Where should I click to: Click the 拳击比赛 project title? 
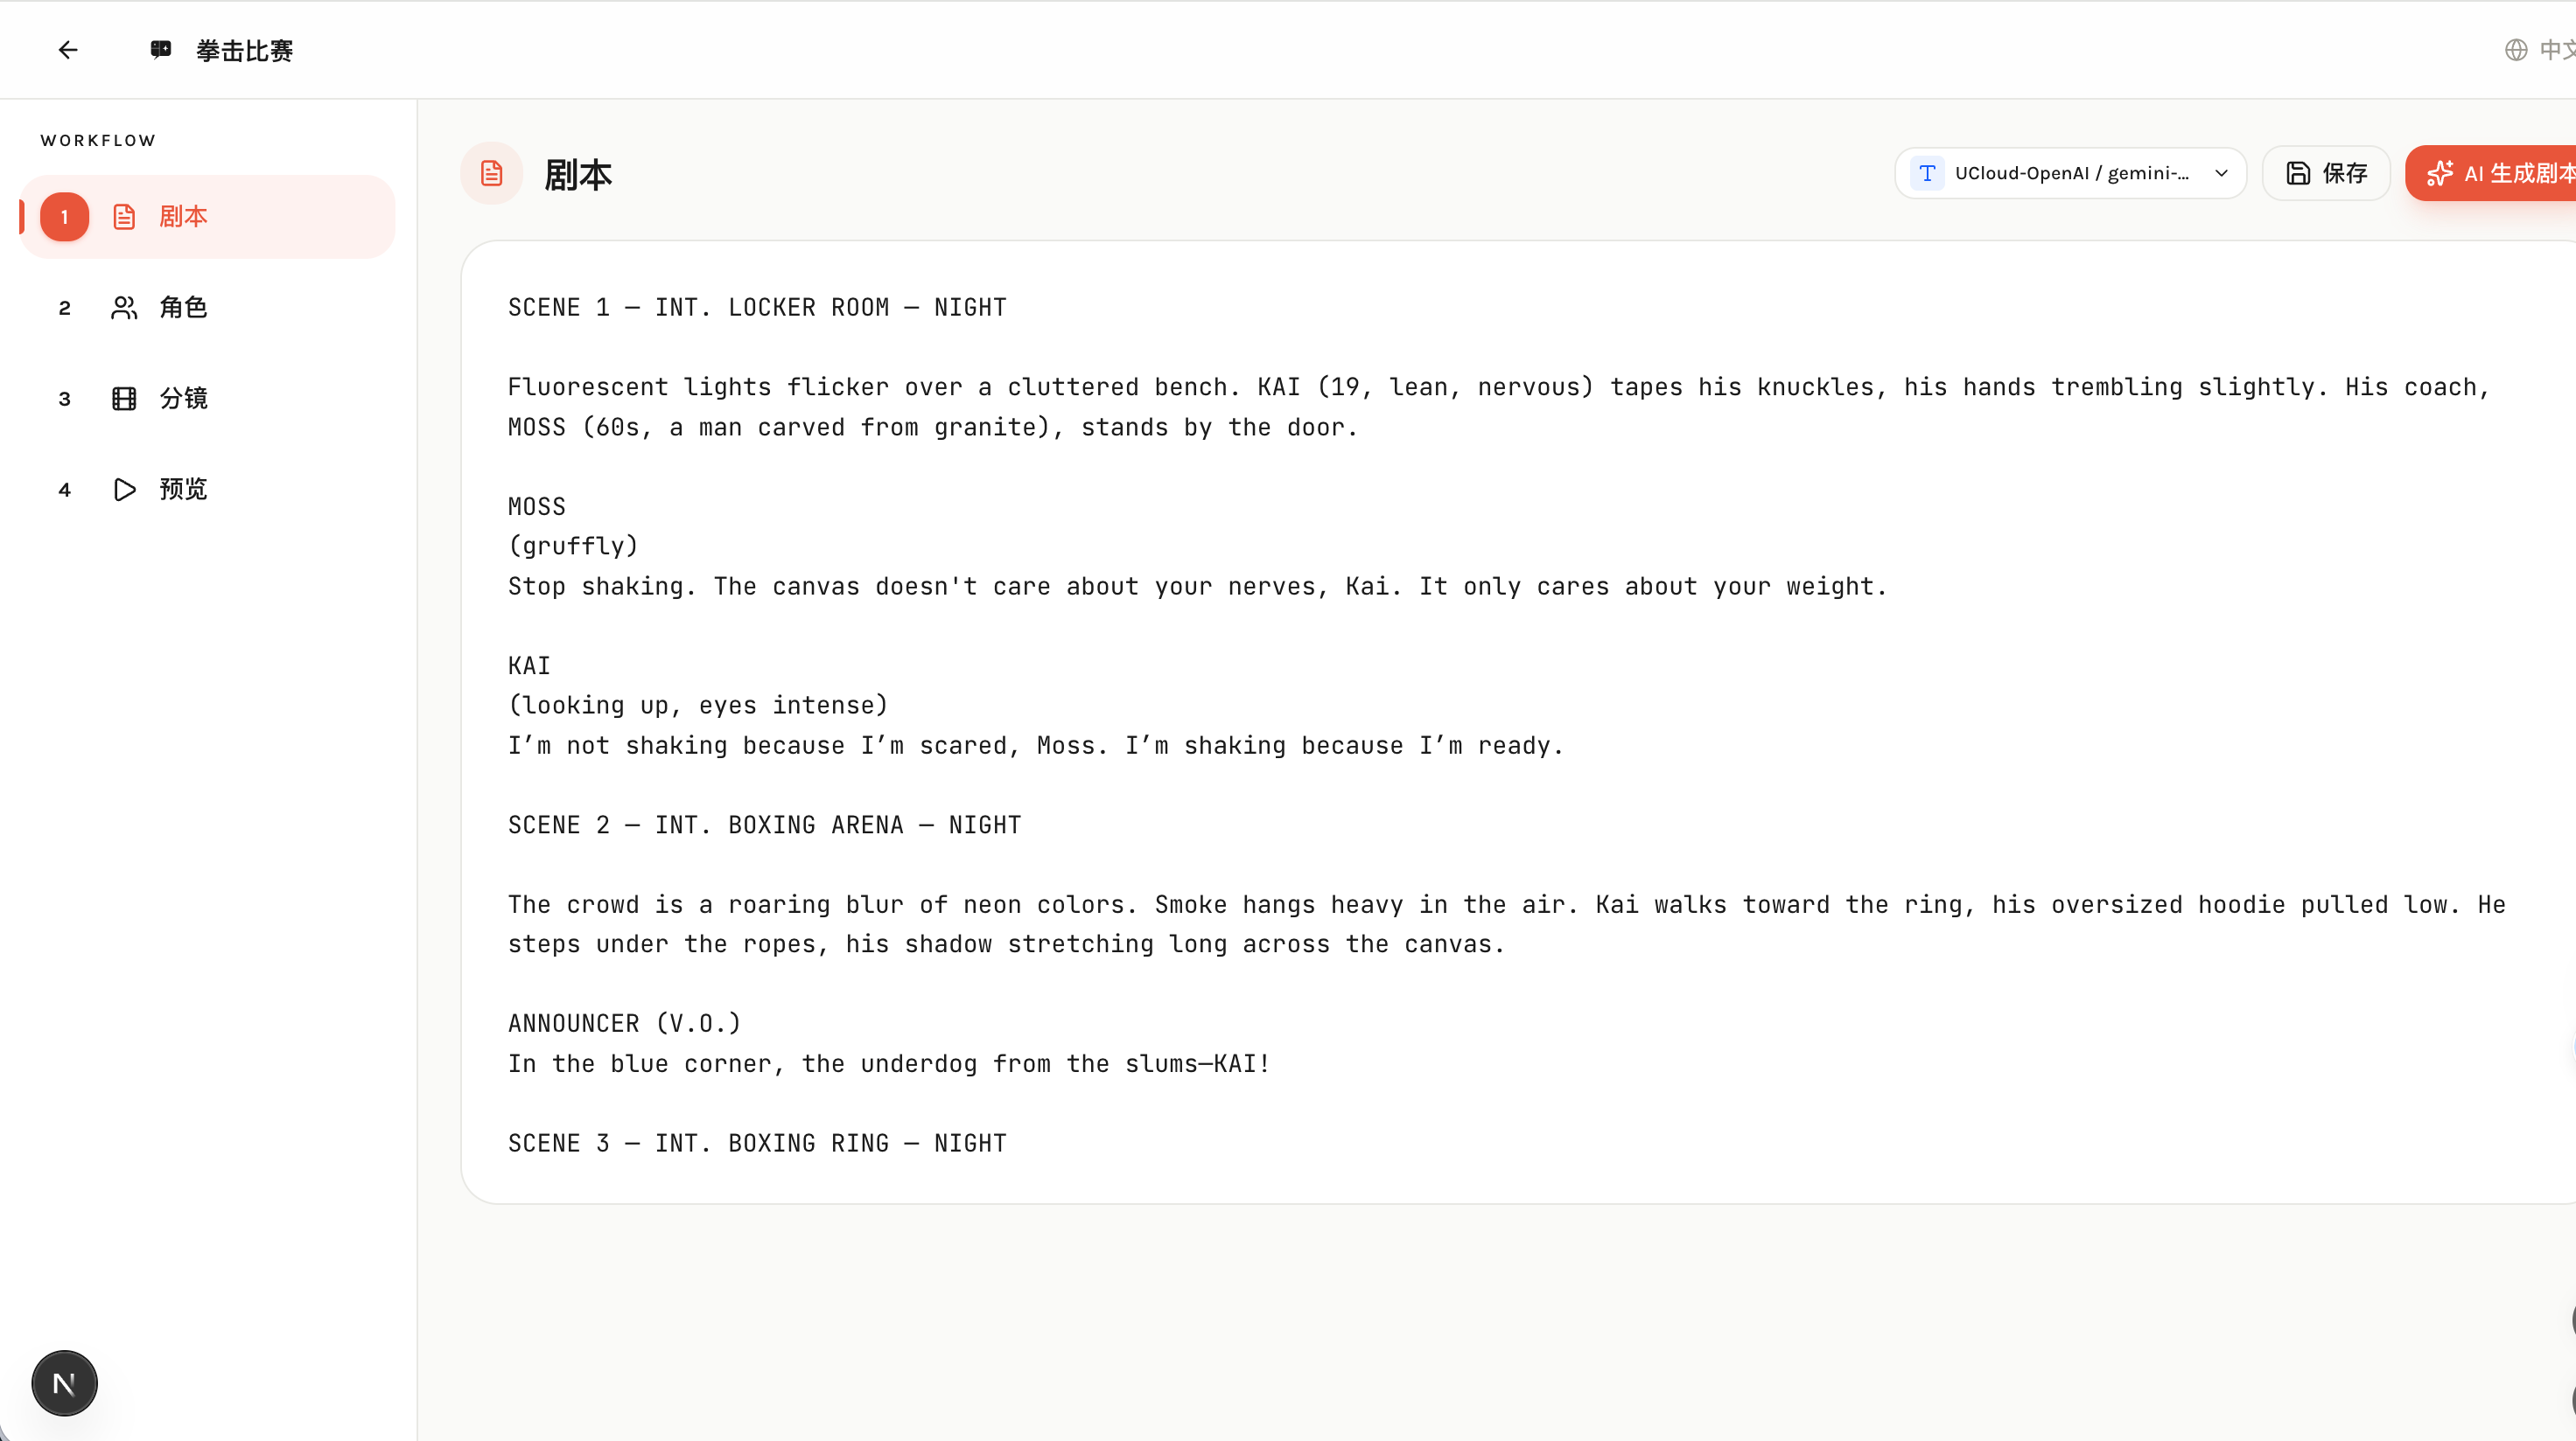(244, 51)
